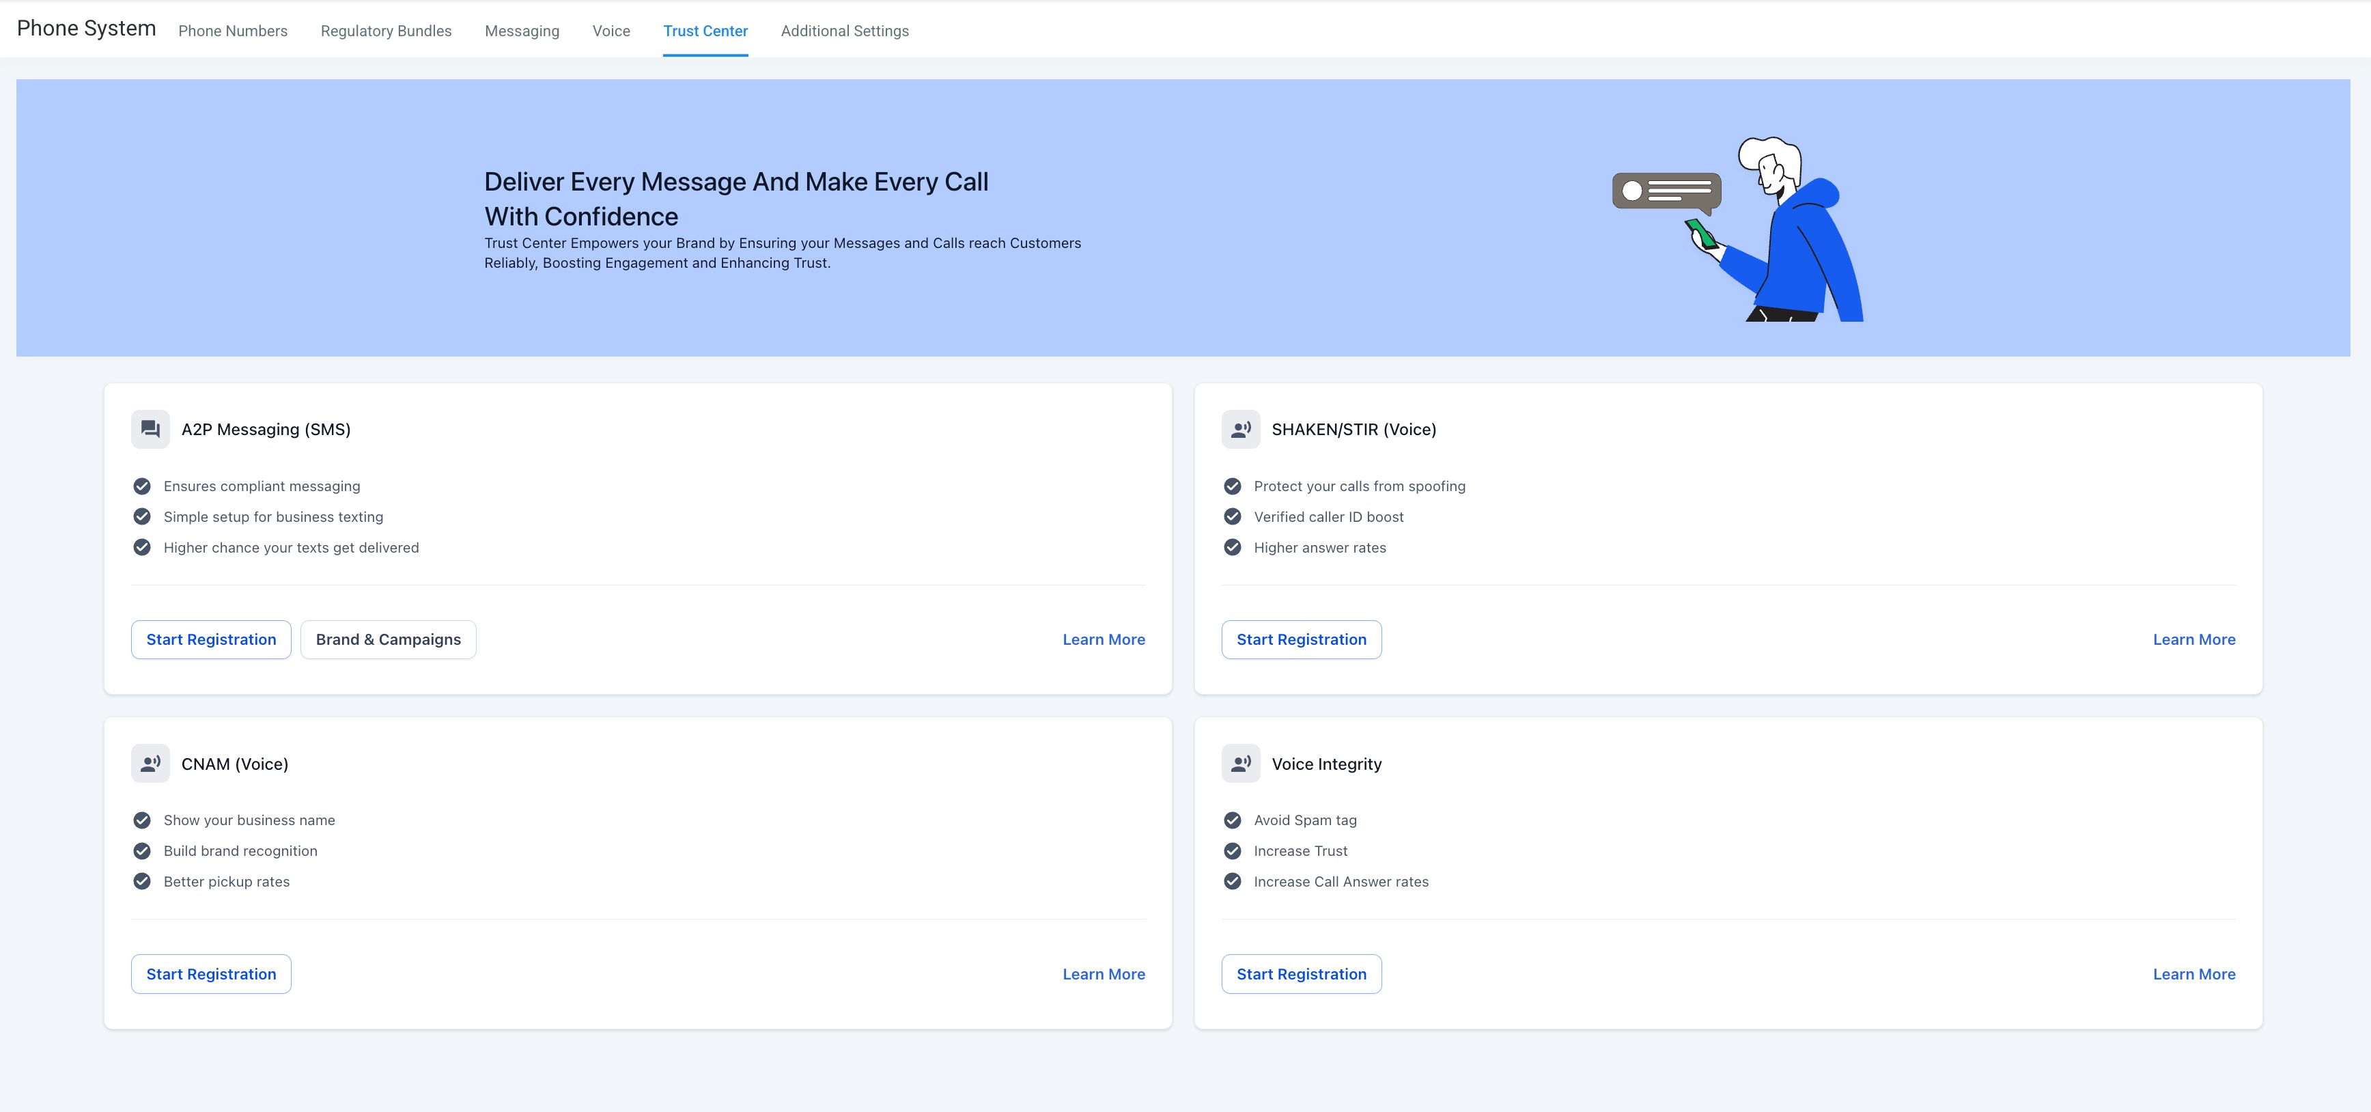Click the A2P Messaging chat icon
This screenshot has height=1112, width=2371.
pyautogui.click(x=151, y=429)
